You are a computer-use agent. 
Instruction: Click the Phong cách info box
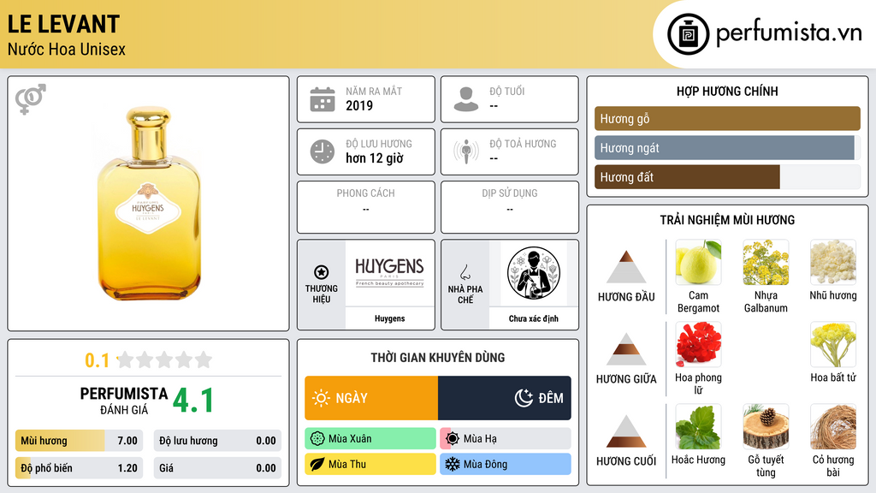click(x=366, y=207)
